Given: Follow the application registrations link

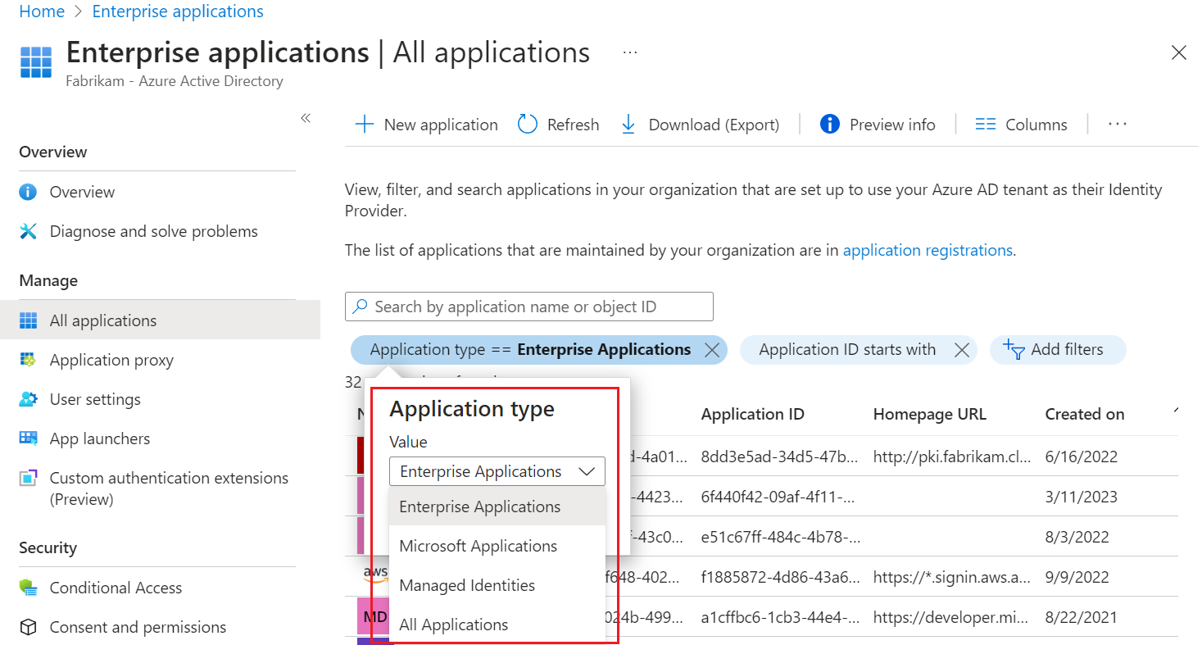Looking at the screenshot, I should pyautogui.click(x=928, y=250).
